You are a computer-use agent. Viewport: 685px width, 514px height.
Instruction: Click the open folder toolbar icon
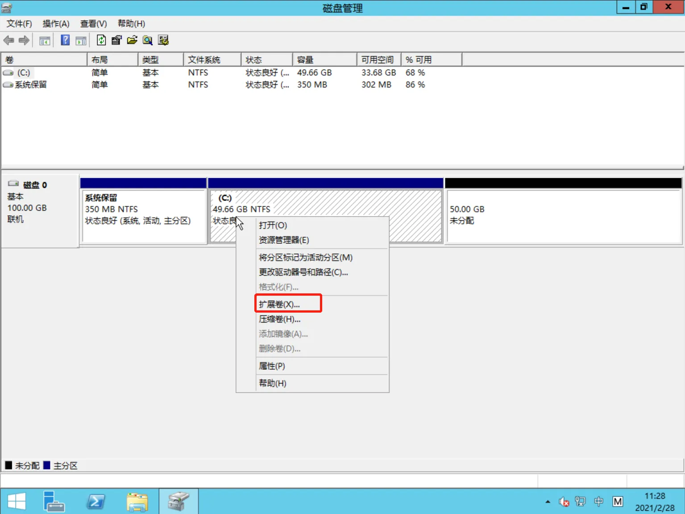tap(132, 40)
